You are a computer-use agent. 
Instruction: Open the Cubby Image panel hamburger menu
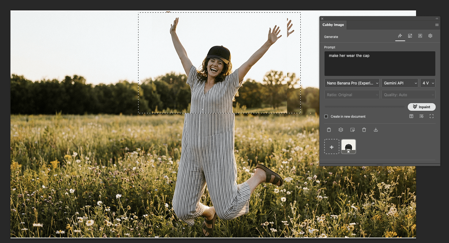pyautogui.click(x=437, y=25)
